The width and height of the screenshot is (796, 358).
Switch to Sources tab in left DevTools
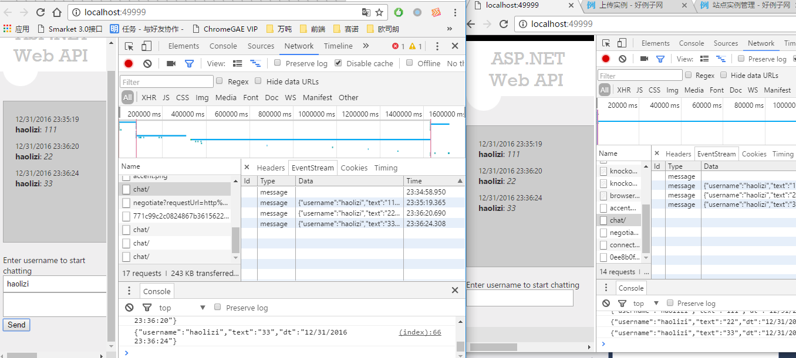pyautogui.click(x=261, y=46)
